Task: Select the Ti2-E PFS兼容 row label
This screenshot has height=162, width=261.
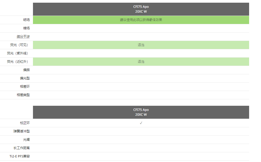Action: point(19,156)
